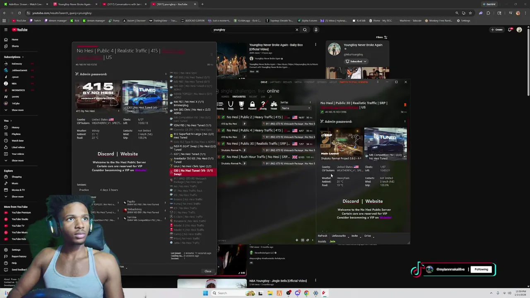The image size is (530, 298).
Task: Open the Sort by Name dropdown
Action: click(296, 108)
